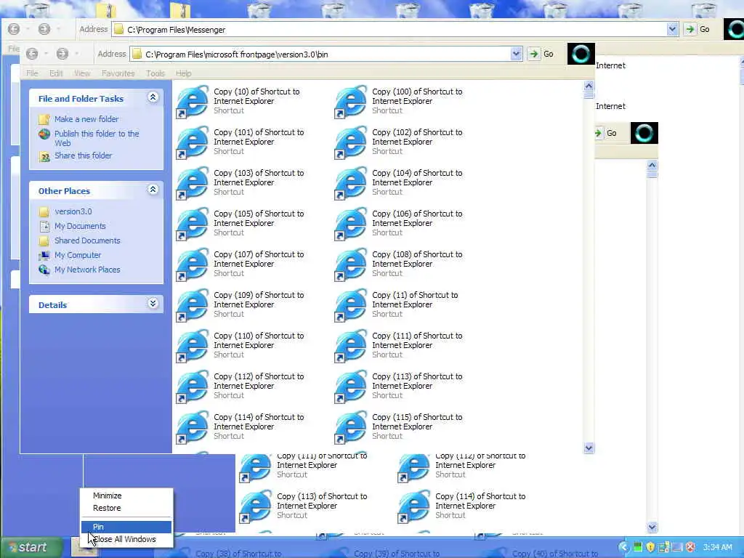Screen dimensions: 744x558
Task: Click yellow shield tray icon
Action: click(650, 547)
